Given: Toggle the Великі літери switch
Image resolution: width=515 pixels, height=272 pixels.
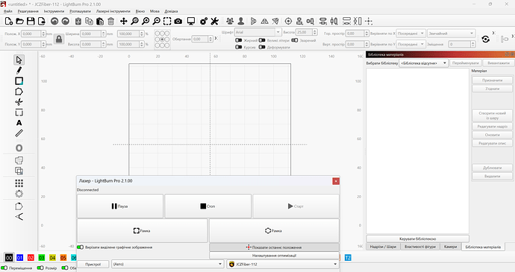Looking at the screenshot, I should pos(262,40).
